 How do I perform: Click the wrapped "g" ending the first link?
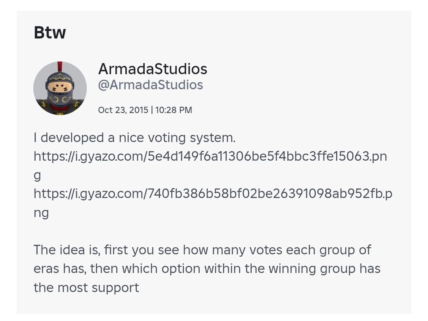point(37,175)
